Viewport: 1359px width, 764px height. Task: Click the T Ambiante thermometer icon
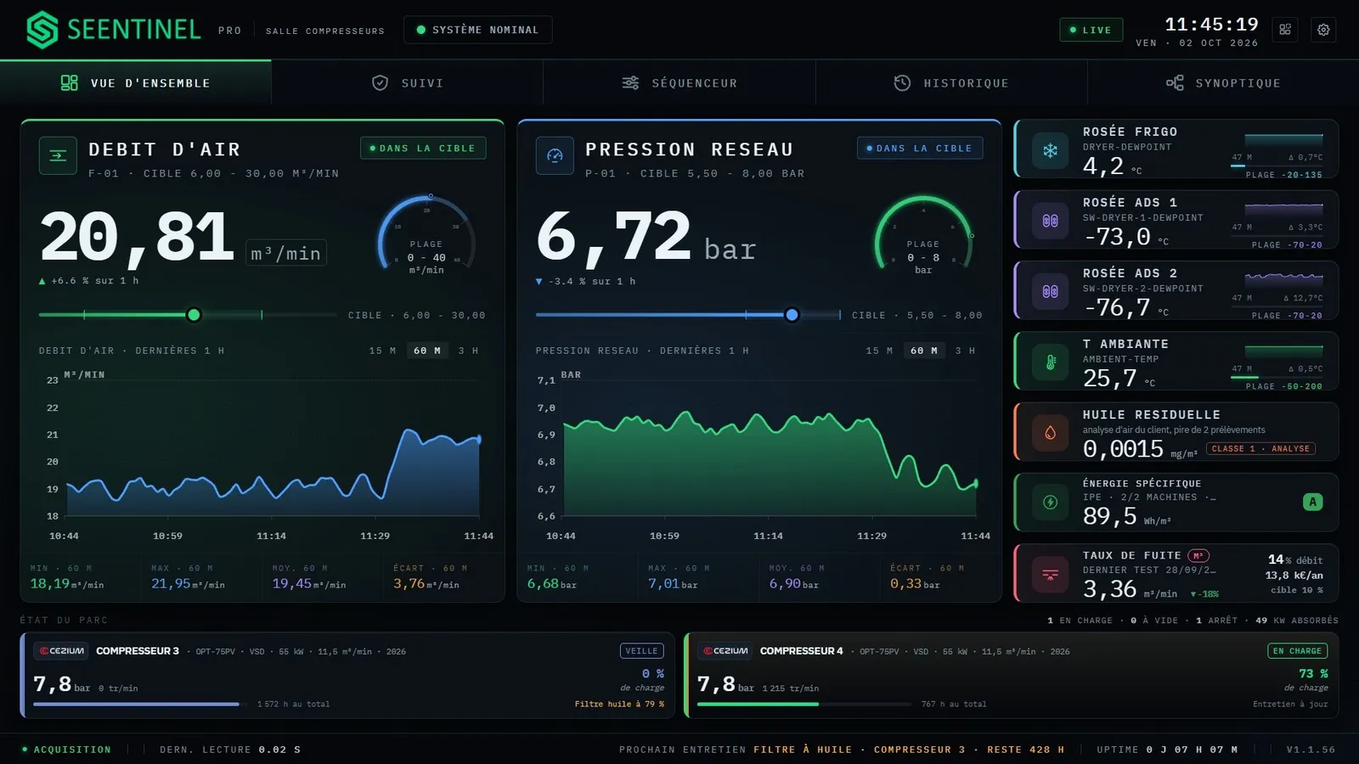(1051, 362)
